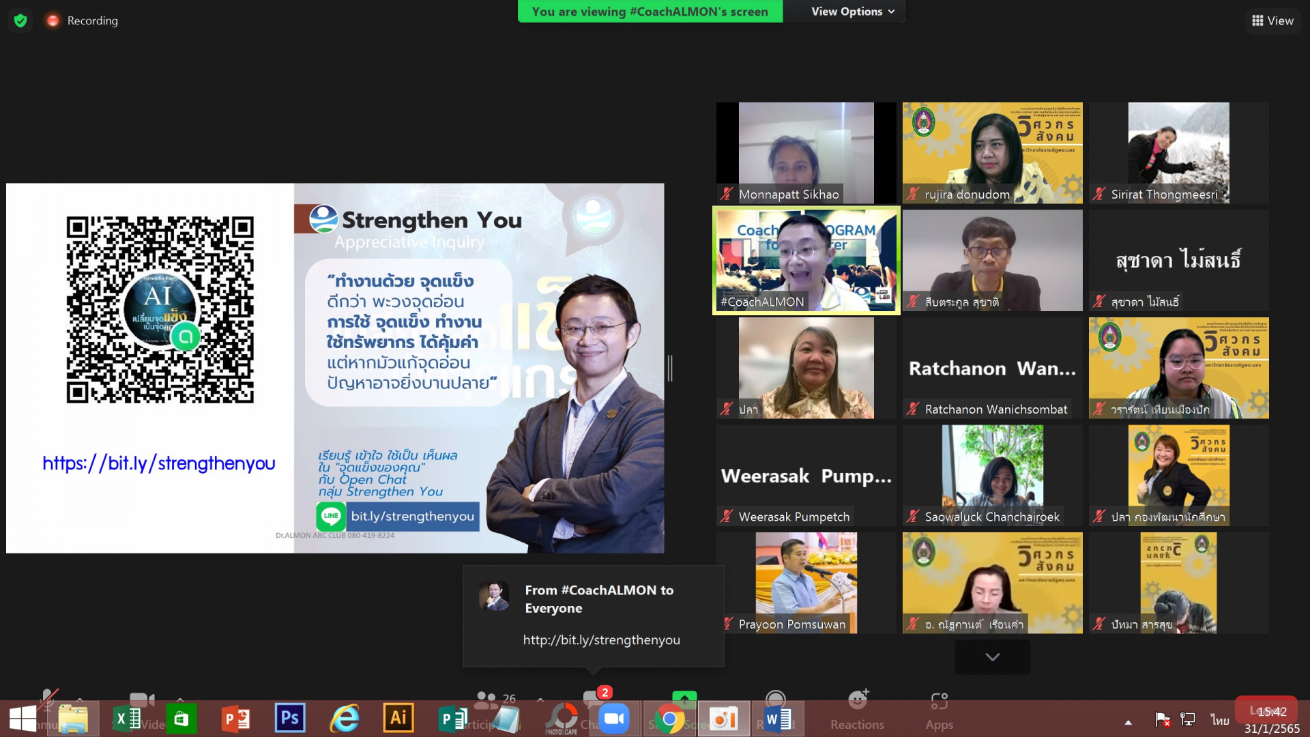Select #CoachALMON's video tile

point(806,261)
